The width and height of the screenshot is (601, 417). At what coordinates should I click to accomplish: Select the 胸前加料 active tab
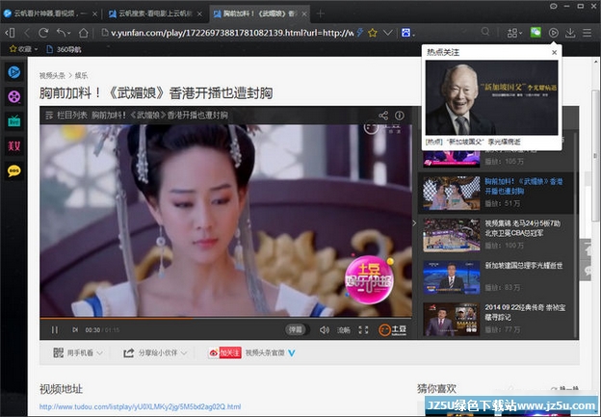click(x=259, y=13)
